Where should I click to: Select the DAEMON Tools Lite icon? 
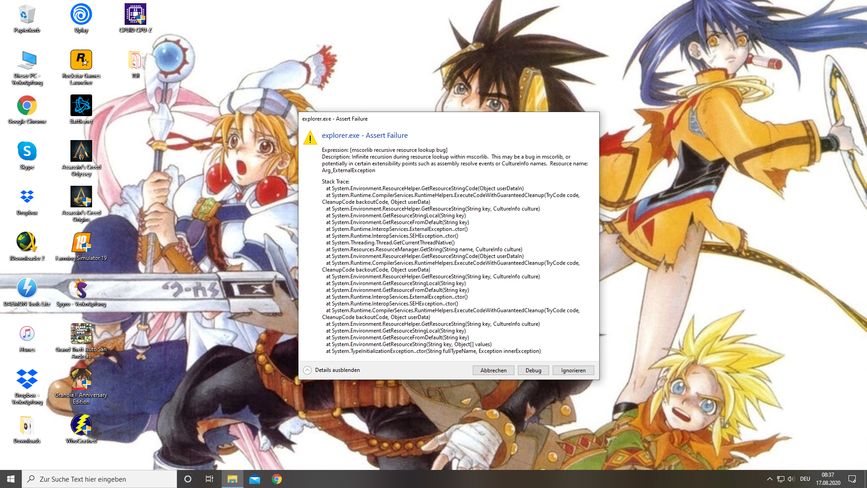27,288
